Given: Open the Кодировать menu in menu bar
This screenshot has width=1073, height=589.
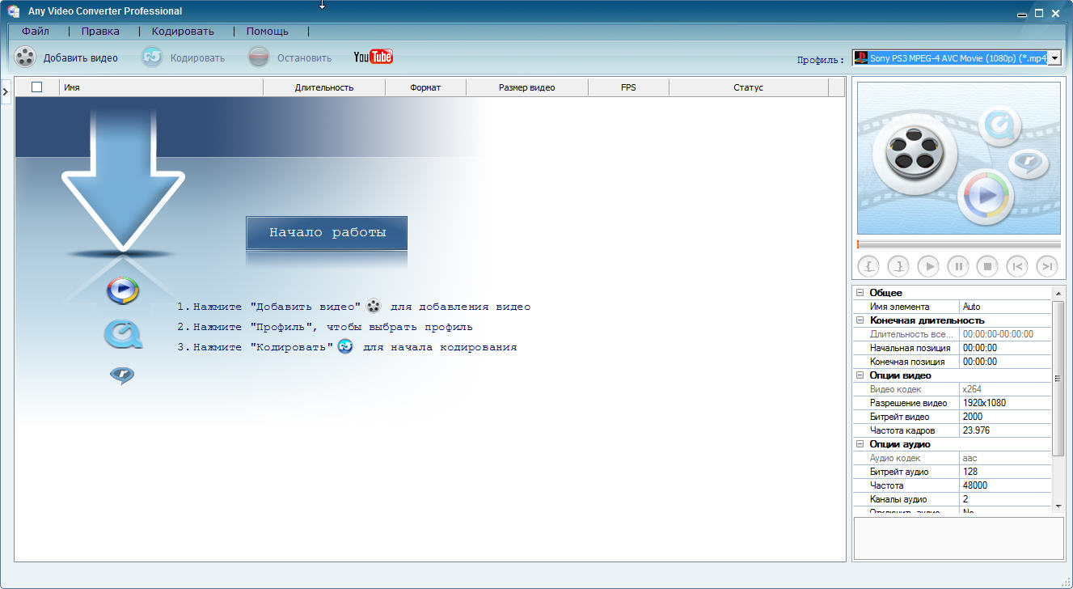Looking at the screenshot, I should pos(183,32).
